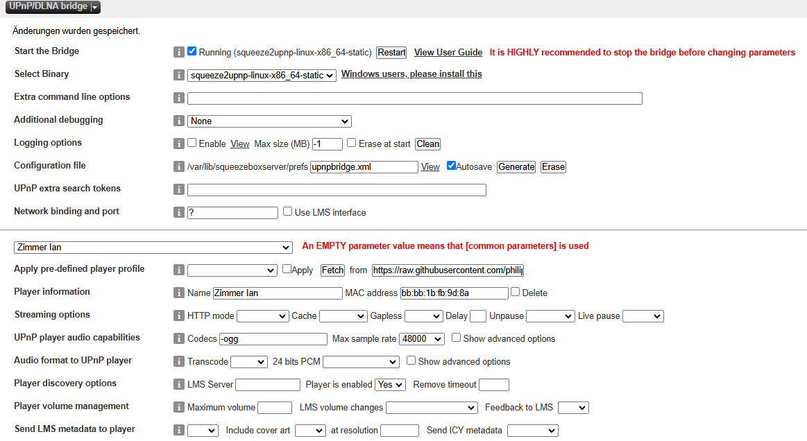Screen dimensions: 807x441
Task: Show advanced options for Audio format row
Action: (x=411, y=360)
